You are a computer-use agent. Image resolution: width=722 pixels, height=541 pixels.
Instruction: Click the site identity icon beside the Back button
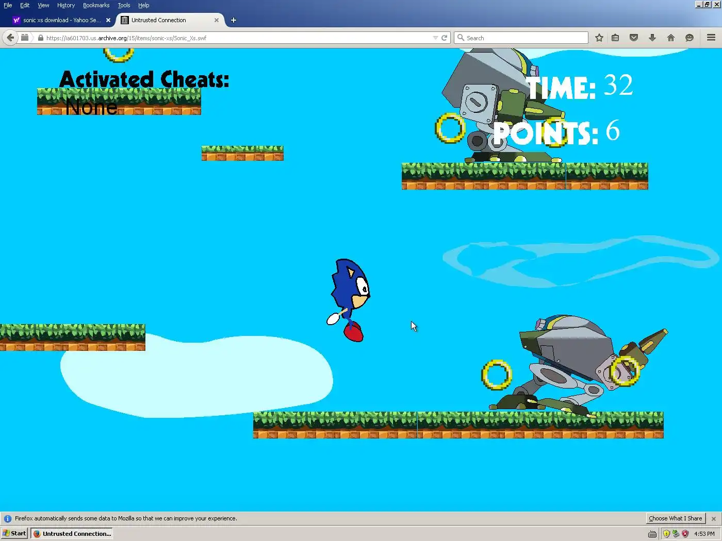point(25,38)
